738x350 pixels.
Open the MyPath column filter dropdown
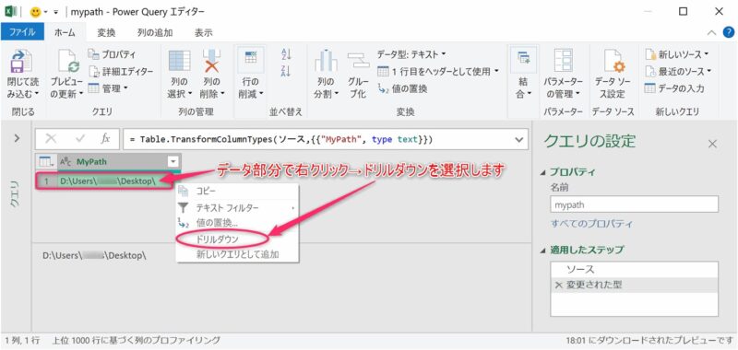coord(173,161)
